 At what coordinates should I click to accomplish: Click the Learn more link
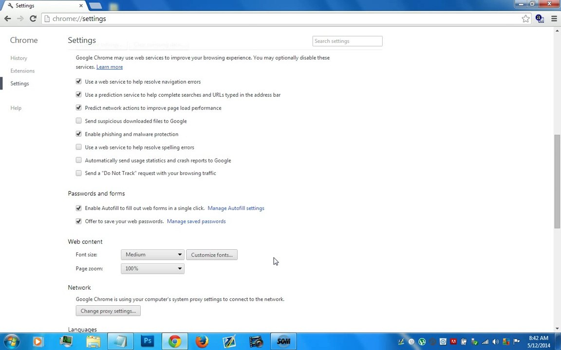click(110, 67)
